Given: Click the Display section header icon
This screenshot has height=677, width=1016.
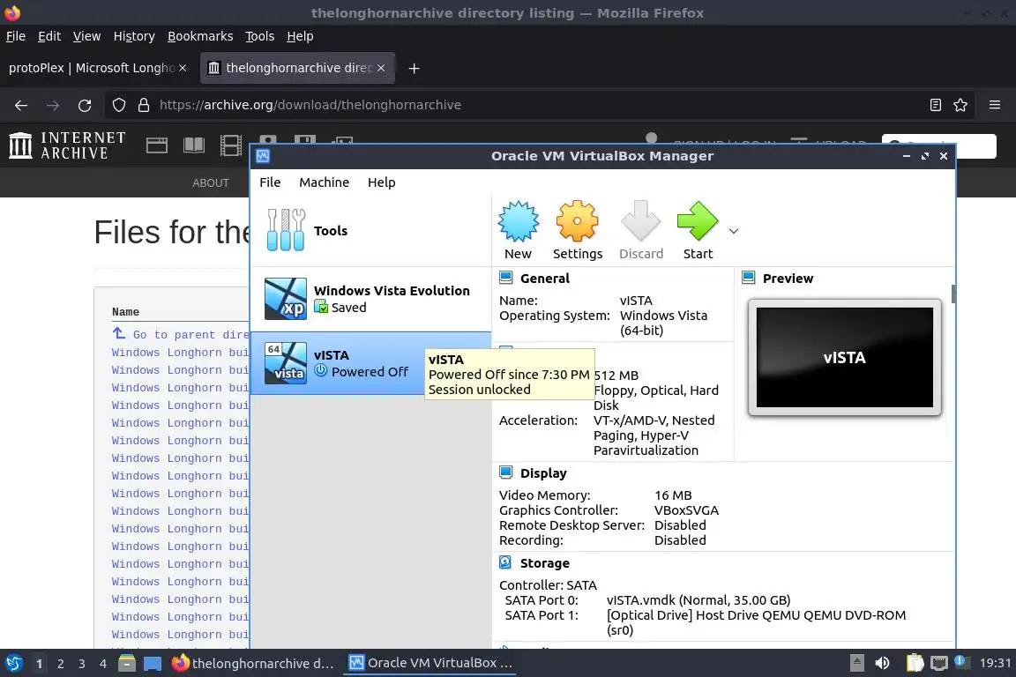Looking at the screenshot, I should [x=506, y=472].
